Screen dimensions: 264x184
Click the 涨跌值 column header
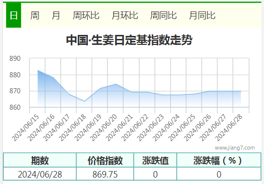pos(155,160)
